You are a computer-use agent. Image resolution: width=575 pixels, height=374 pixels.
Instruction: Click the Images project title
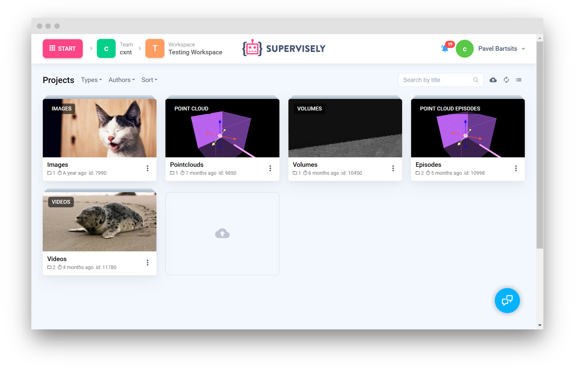click(57, 165)
